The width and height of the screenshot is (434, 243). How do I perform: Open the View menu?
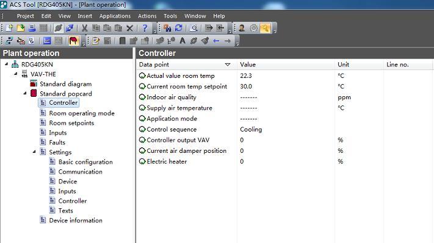65,16
